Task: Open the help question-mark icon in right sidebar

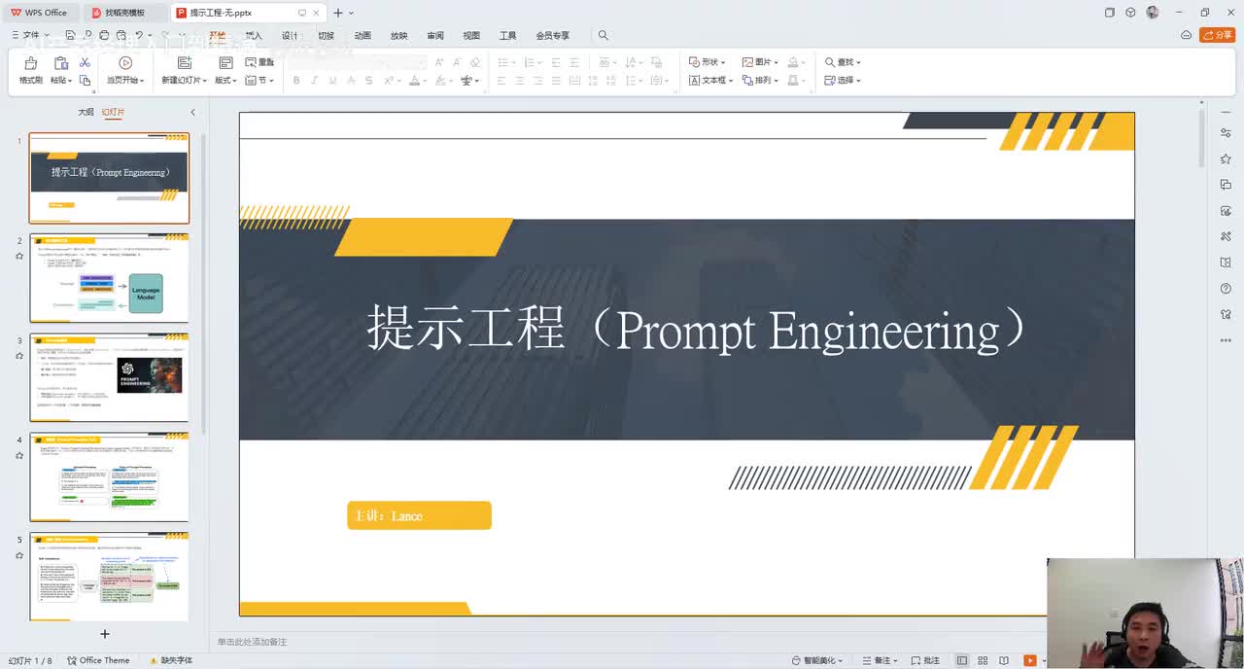Action: pos(1226,289)
